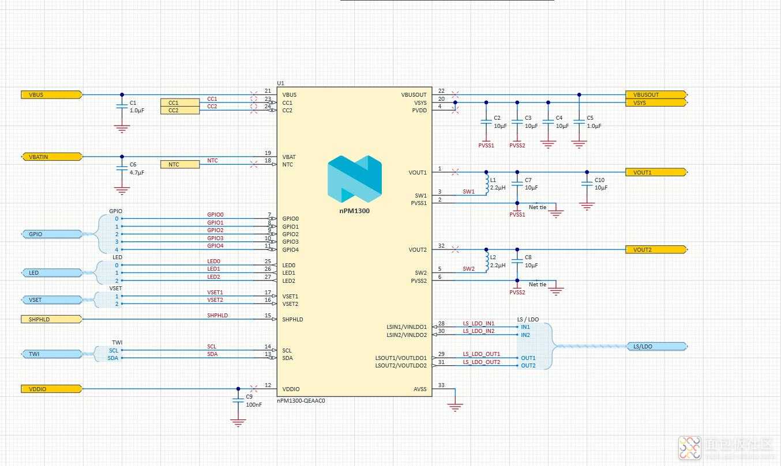The height and width of the screenshot is (466, 781).
Task: Select the LS/LDO harness port
Action: coord(656,346)
